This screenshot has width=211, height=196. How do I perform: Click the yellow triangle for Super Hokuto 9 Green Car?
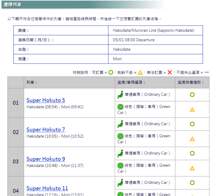(x=192, y=168)
